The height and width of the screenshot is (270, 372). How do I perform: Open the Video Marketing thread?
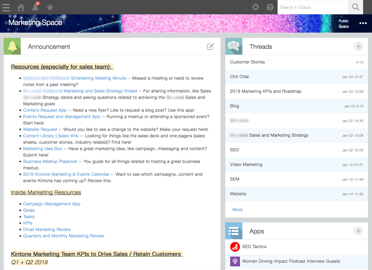(246, 164)
